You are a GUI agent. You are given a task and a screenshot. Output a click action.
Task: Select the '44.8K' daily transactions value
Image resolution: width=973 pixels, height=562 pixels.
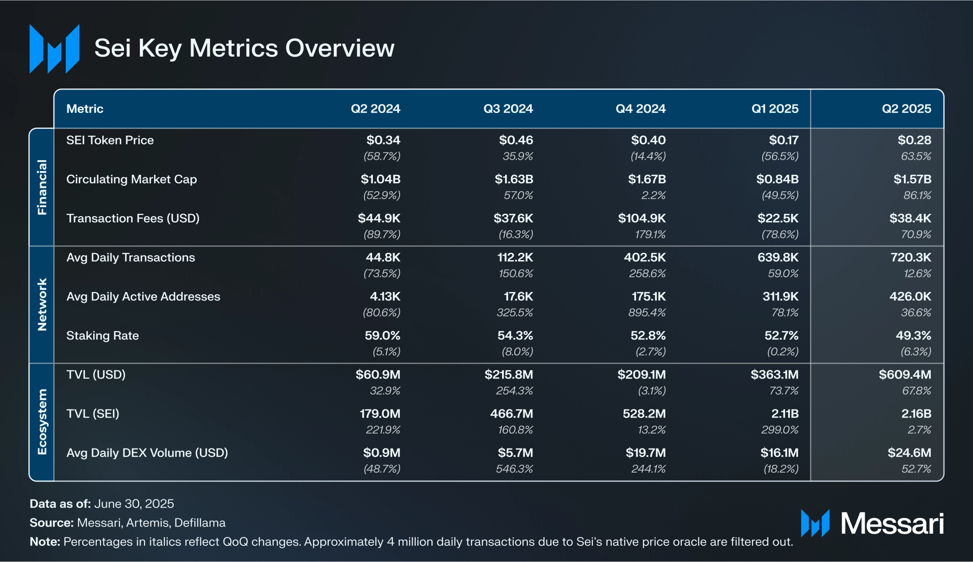coord(383,257)
